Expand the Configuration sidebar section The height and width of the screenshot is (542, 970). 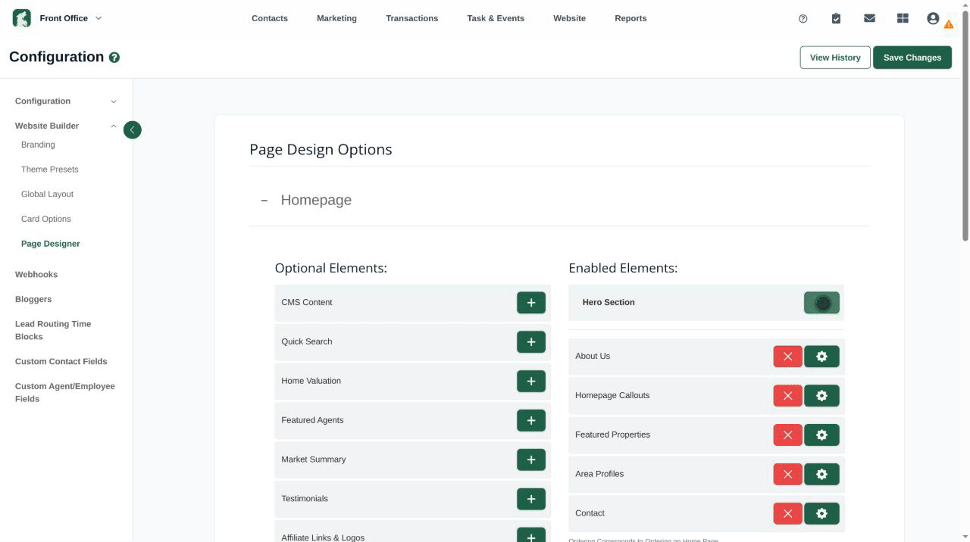pos(66,101)
